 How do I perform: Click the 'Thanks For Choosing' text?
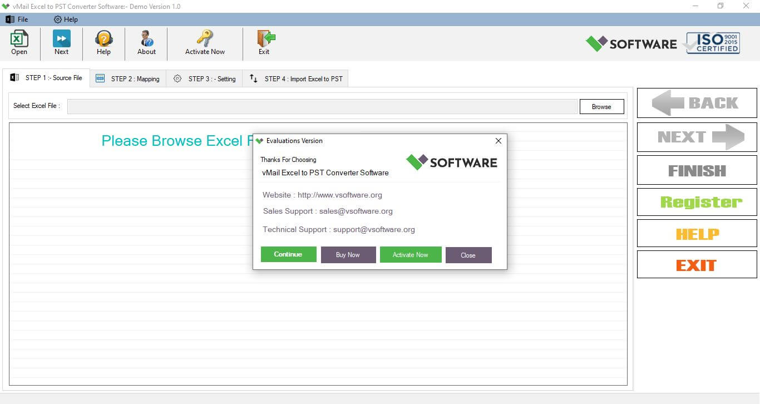pyautogui.click(x=288, y=160)
